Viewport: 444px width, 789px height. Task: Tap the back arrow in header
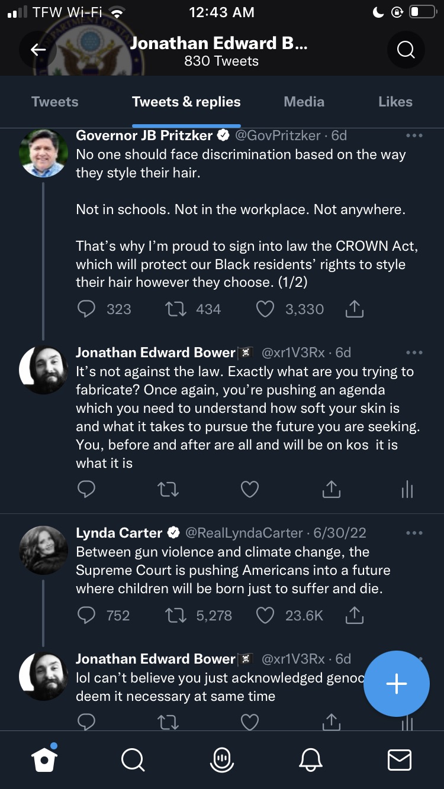pyautogui.click(x=38, y=50)
